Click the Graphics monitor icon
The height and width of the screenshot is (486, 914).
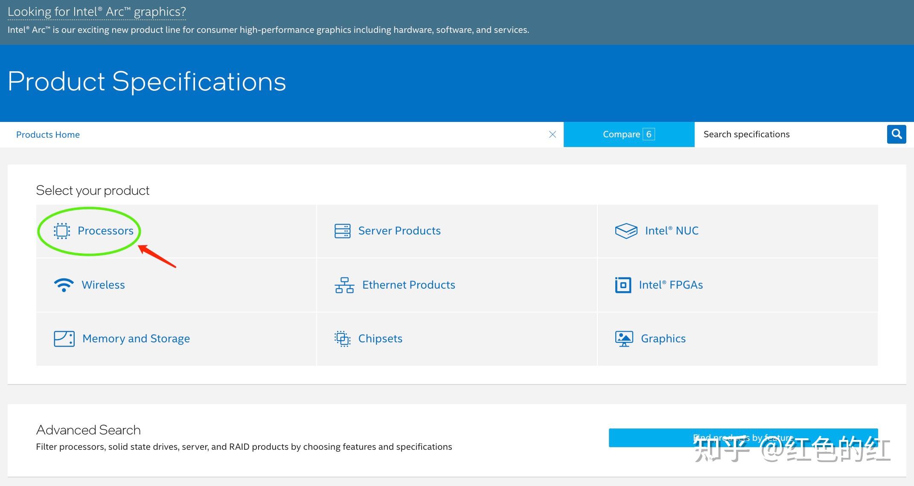tap(624, 338)
